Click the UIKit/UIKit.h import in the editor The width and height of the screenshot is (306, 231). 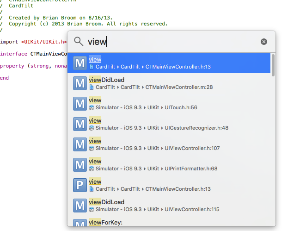point(44,42)
